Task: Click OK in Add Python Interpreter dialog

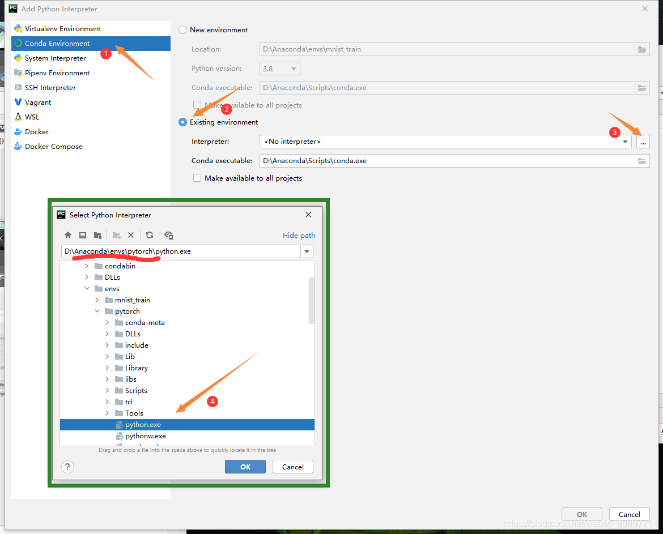Action: [582, 514]
